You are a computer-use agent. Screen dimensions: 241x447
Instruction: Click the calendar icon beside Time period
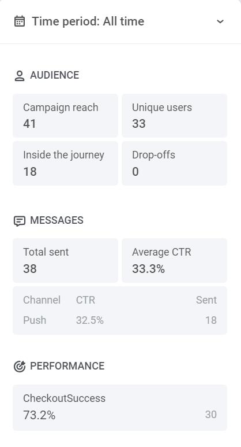[x=20, y=21]
